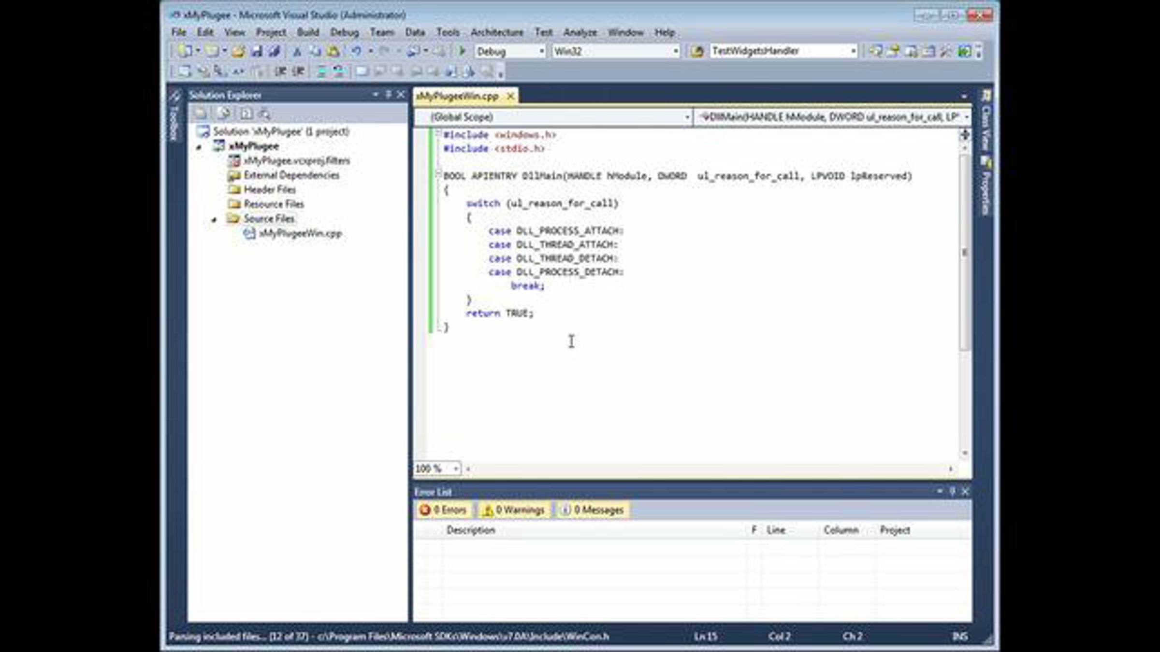
Task: Click the New Project toolbar icon
Action: [x=185, y=51]
